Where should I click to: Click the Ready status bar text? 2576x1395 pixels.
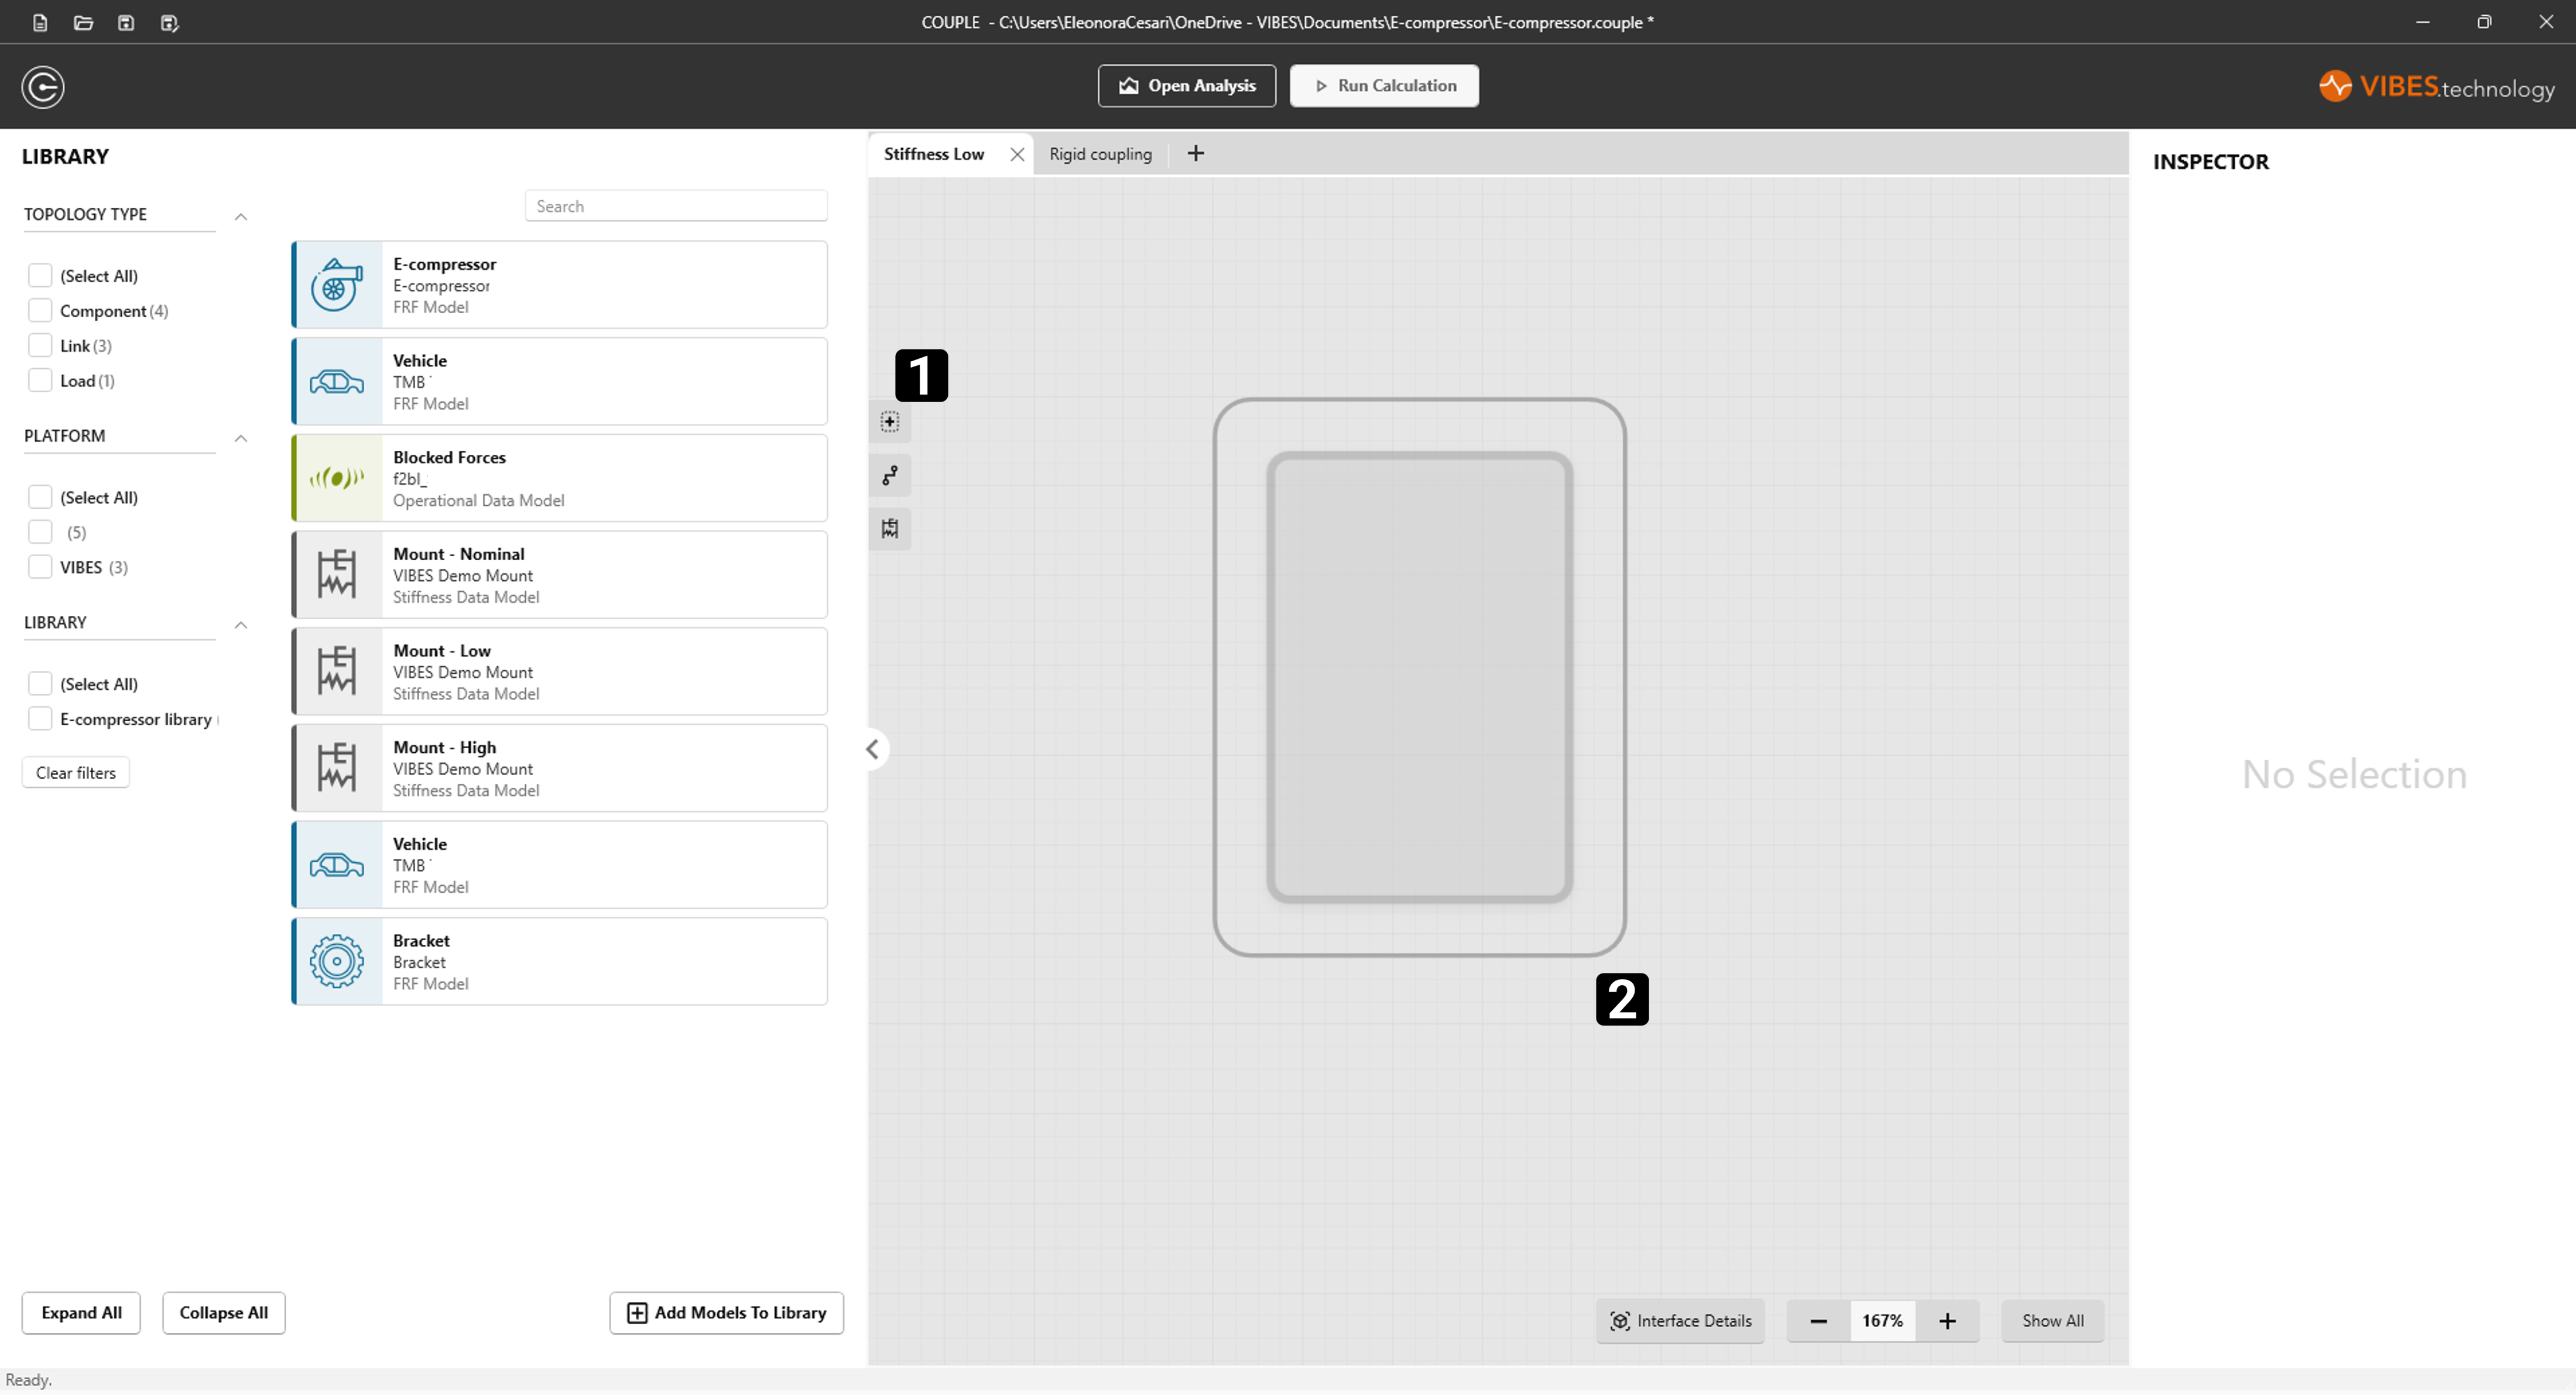coord(28,1380)
